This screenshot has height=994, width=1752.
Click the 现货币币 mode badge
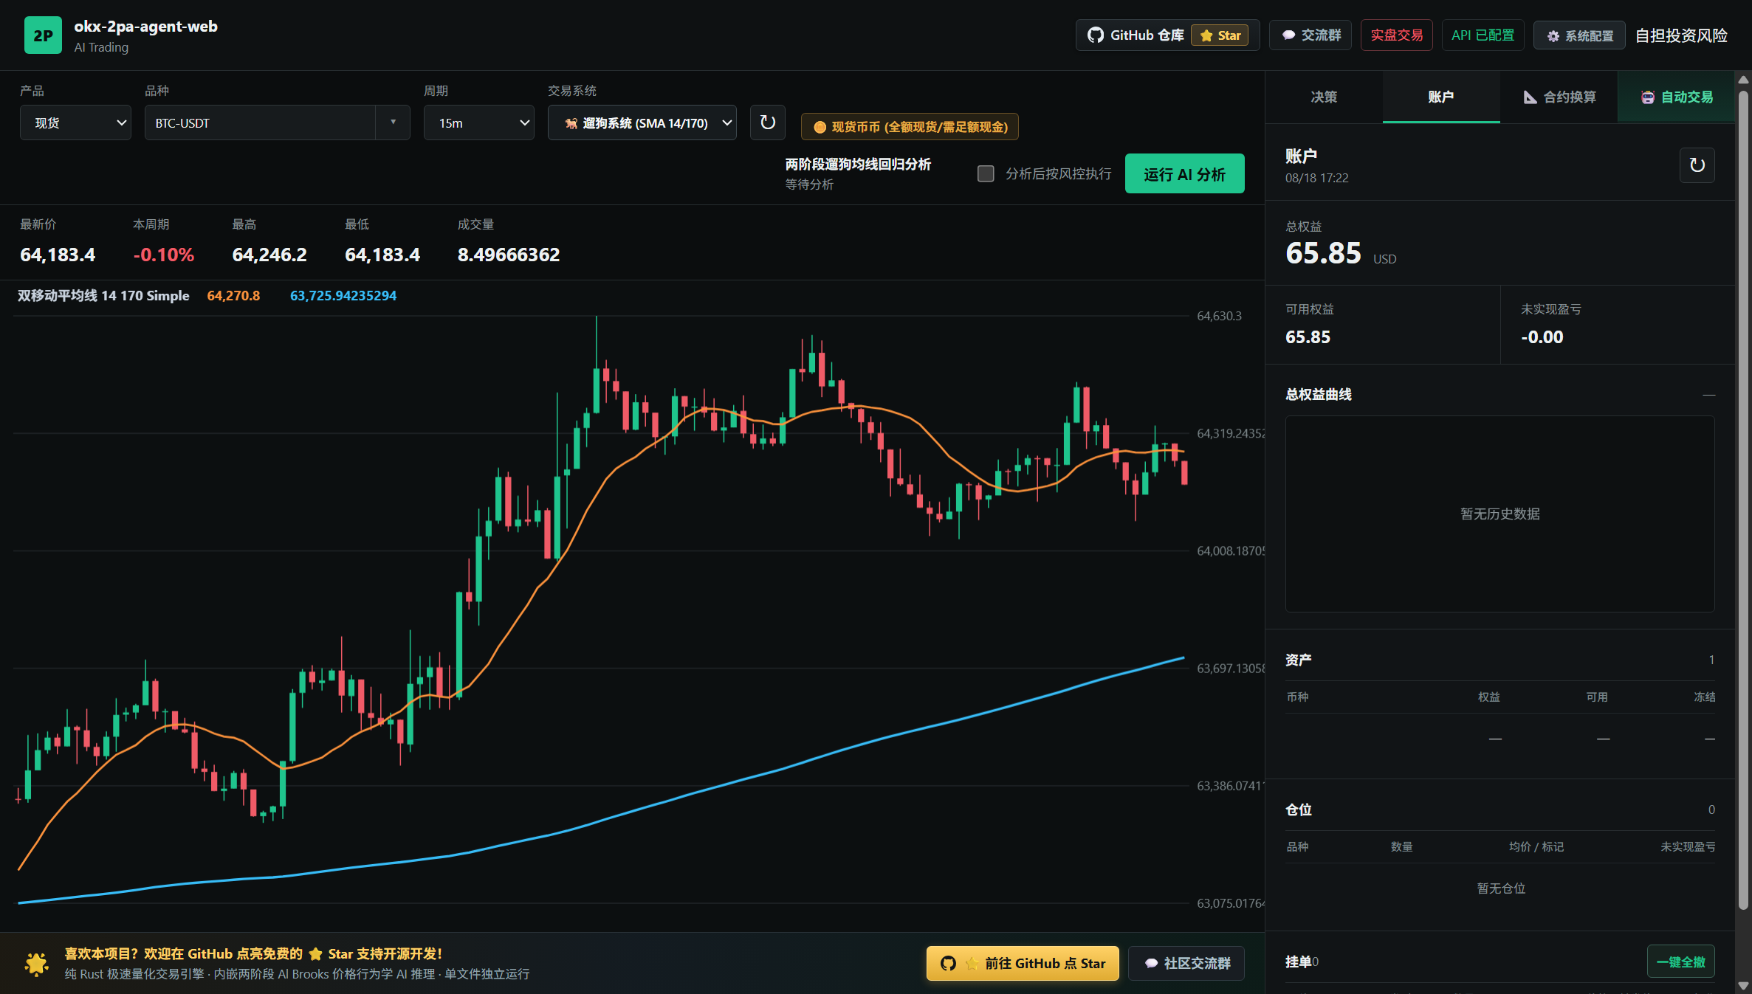[910, 127]
